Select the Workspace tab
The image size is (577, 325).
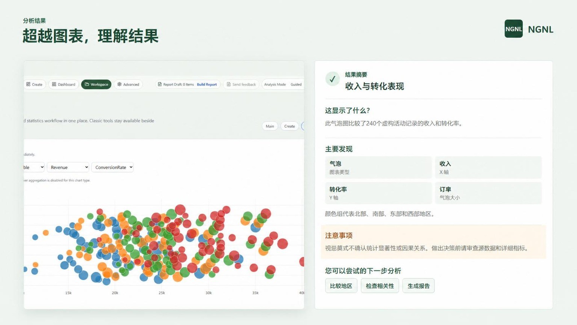pos(96,84)
